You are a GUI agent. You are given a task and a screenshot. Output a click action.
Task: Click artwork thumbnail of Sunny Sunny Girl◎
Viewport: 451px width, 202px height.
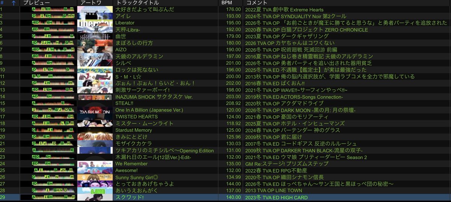tap(95, 177)
